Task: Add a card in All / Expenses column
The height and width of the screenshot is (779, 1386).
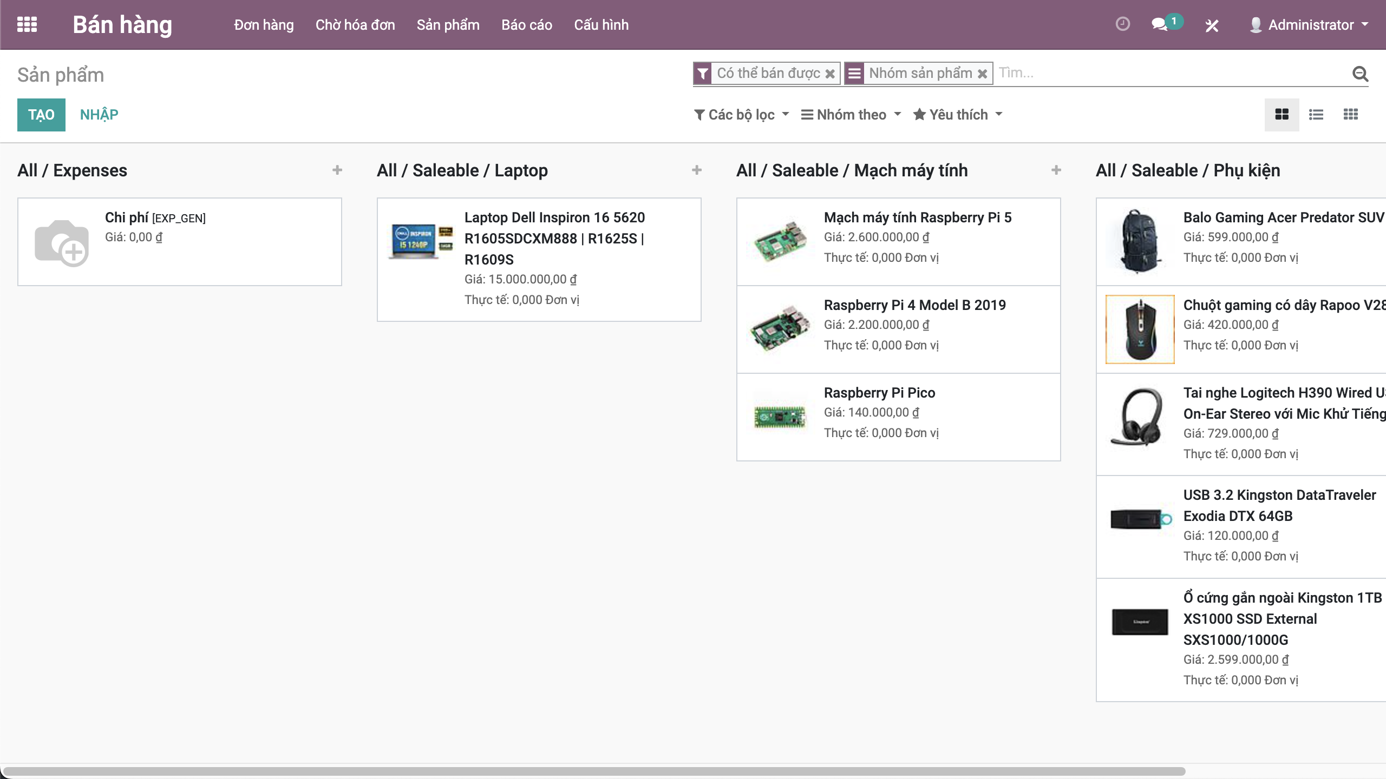Action: tap(337, 170)
